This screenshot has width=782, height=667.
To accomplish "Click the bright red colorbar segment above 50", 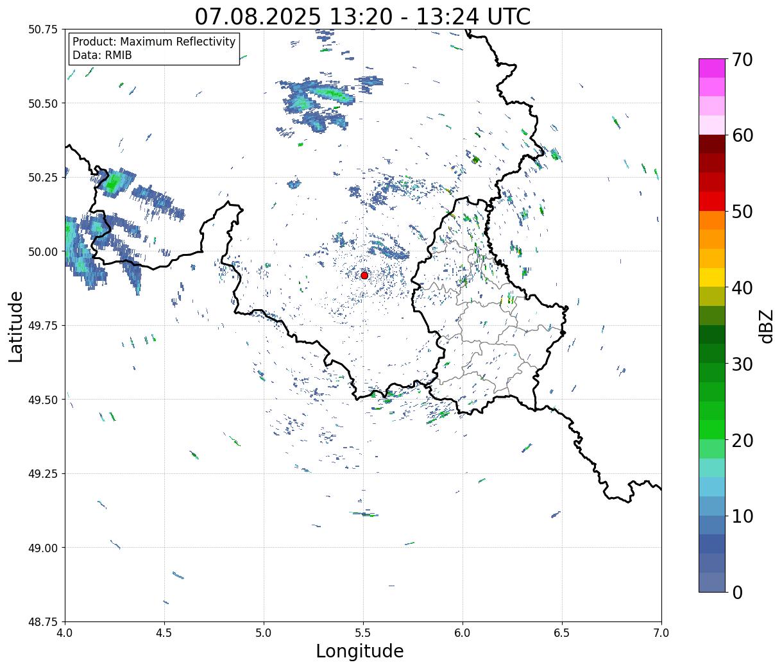I will [x=712, y=201].
